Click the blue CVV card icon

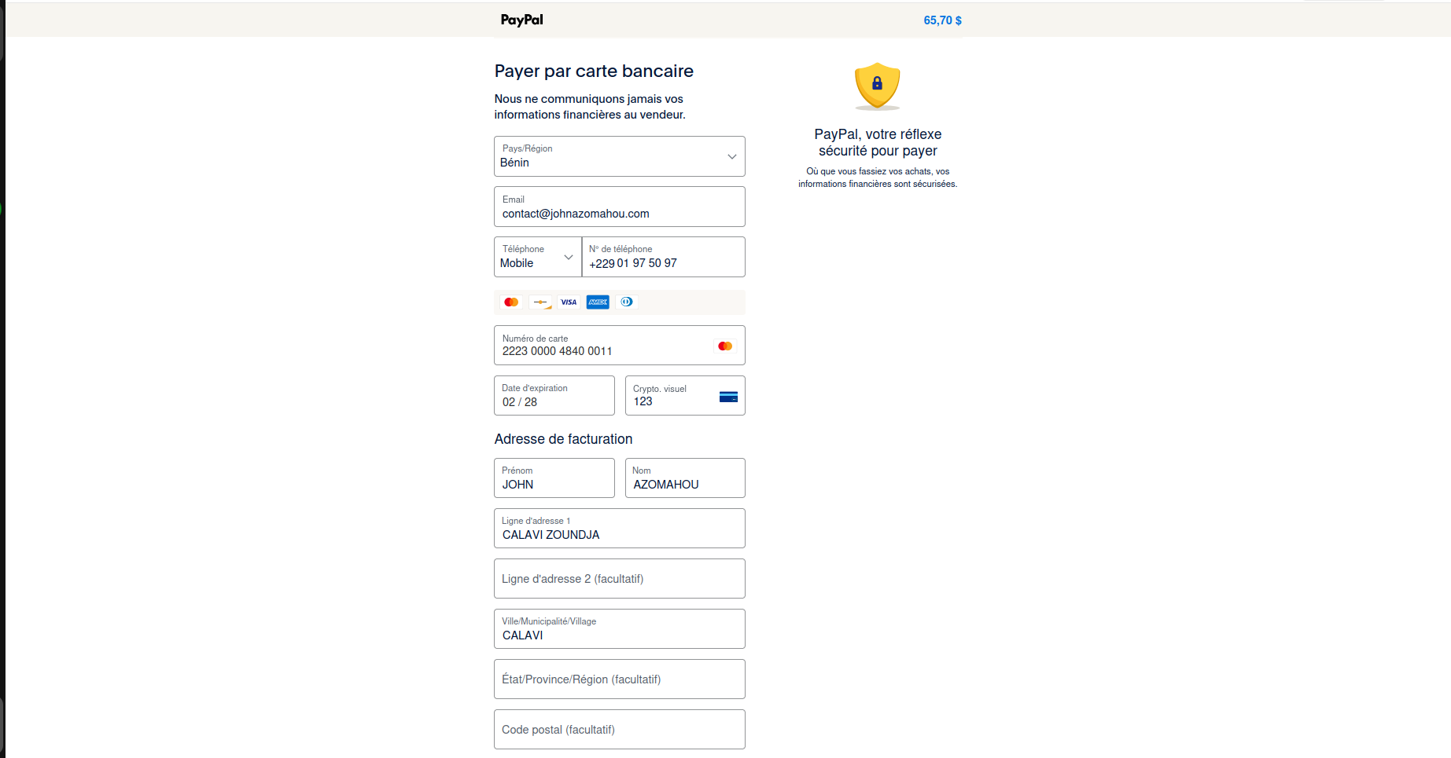728,397
